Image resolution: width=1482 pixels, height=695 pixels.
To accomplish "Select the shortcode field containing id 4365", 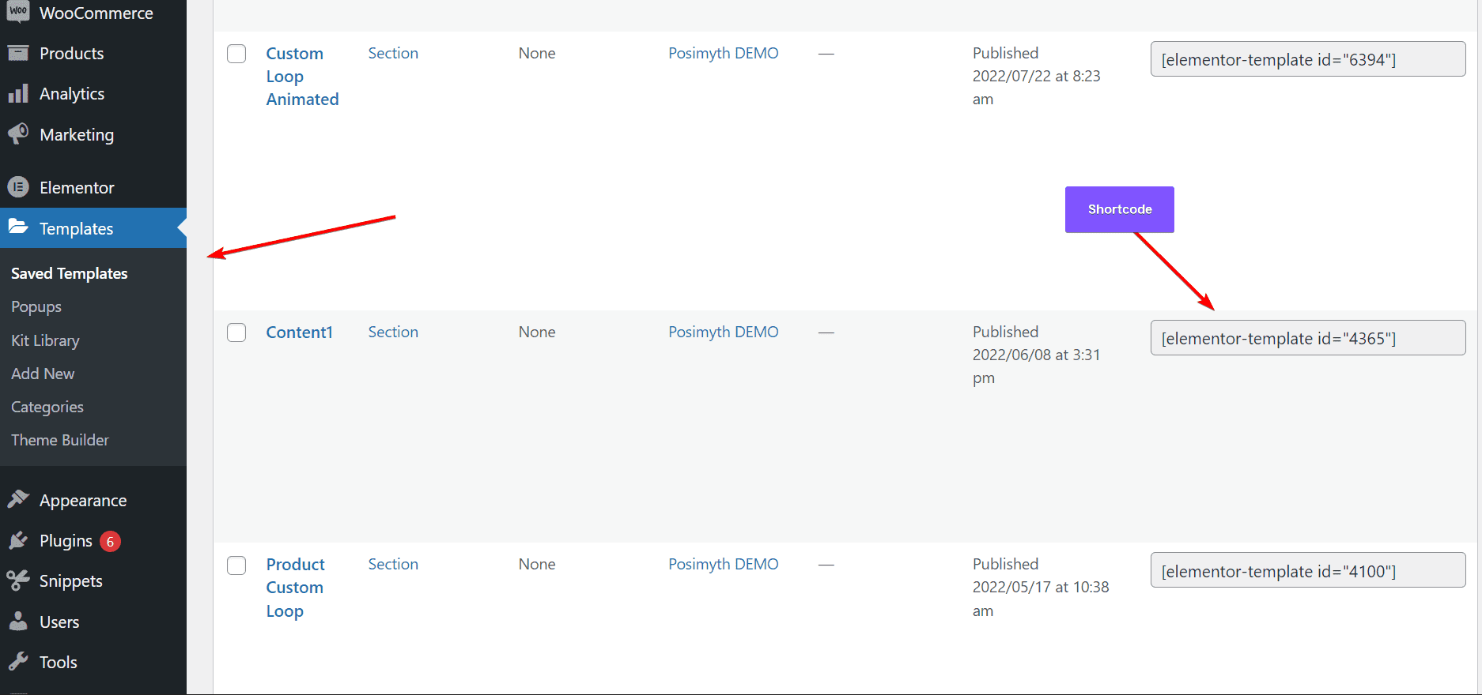I will point(1307,337).
